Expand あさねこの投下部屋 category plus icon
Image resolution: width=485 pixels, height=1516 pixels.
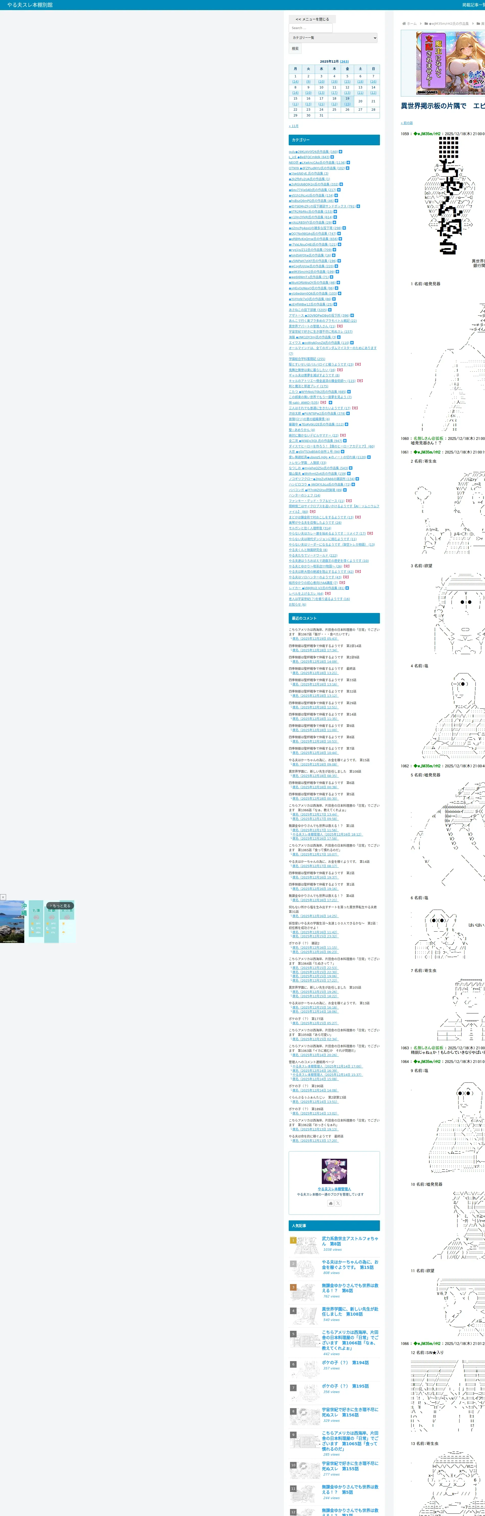point(330,310)
